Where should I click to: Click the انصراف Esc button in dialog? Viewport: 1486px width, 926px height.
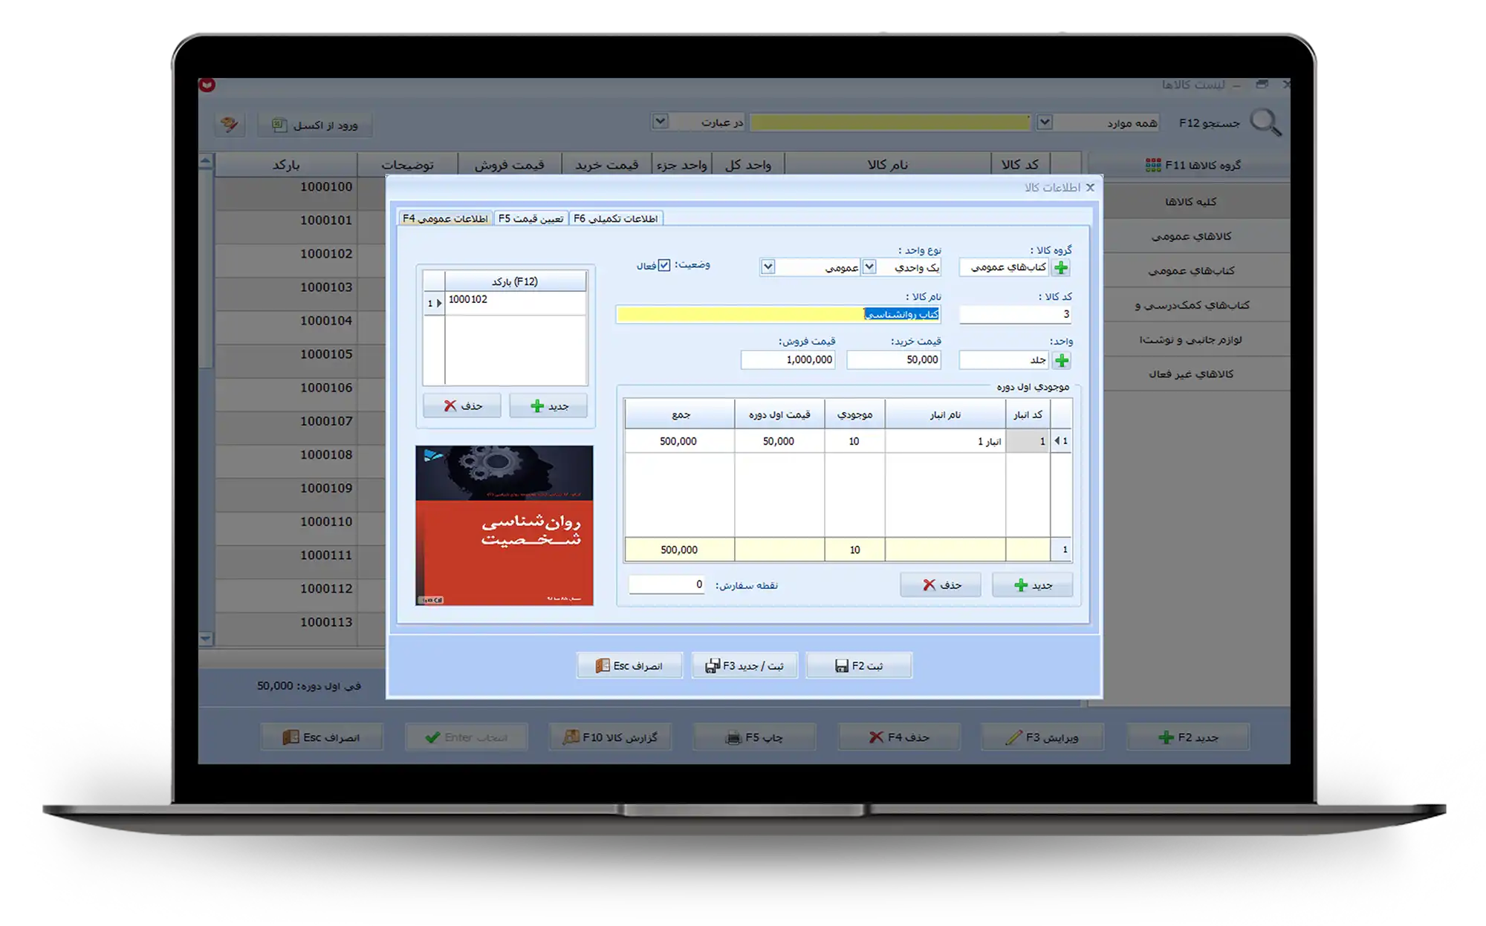[629, 665]
